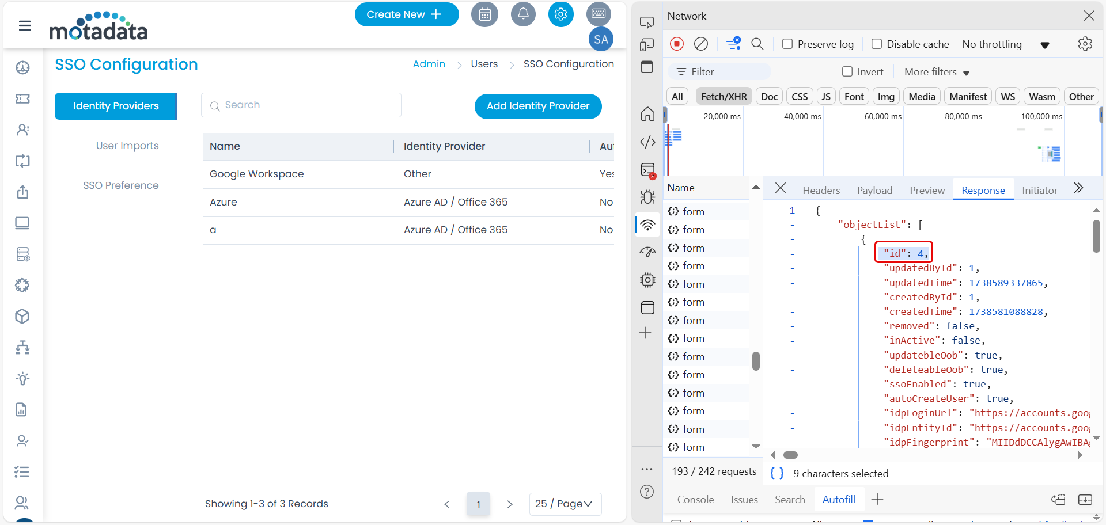Image resolution: width=1106 pixels, height=525 pixels.
Task: Click the settings gear in Motadata header
Action: (x=560, y=14)
